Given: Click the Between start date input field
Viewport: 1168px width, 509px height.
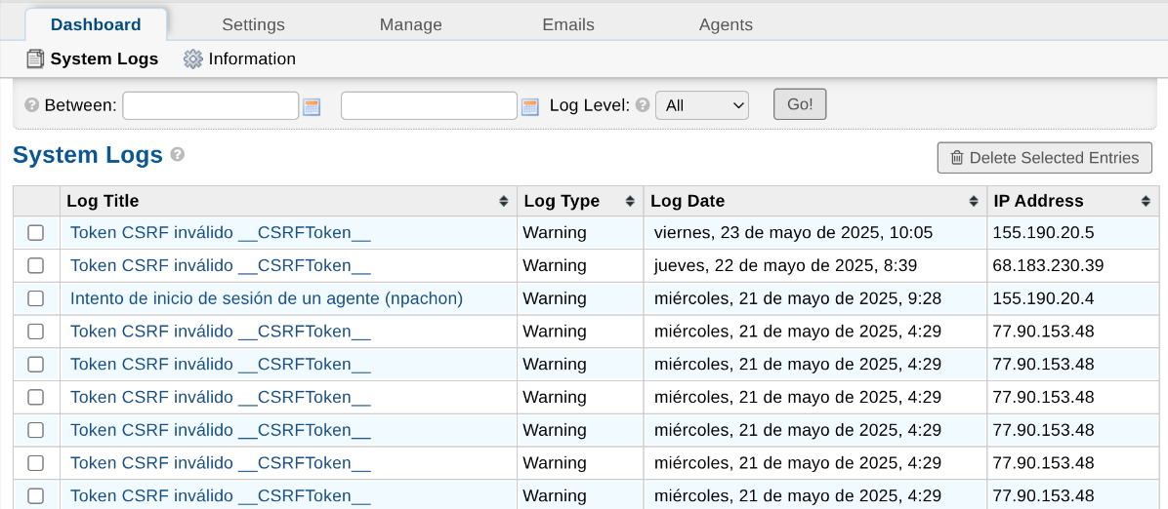Looking at the screenshot, I should [x=210, y=105].
